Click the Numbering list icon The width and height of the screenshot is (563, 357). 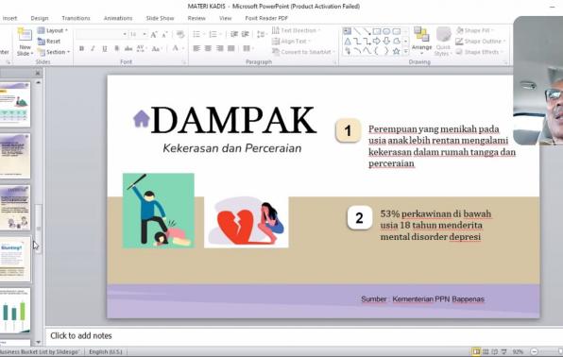click(213, 35)
